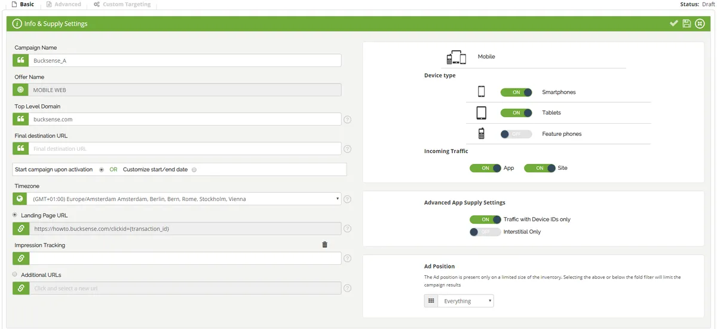Click the Additional URLs select field
This screenshot has width=717, height=329.
pos(185,288)
